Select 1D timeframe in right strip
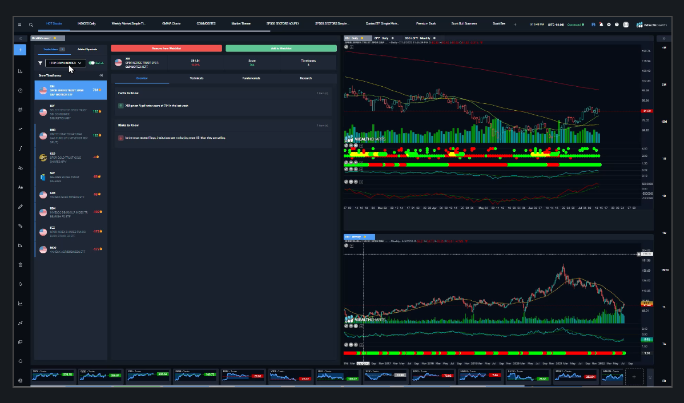Screen dimensions: 684x403 [x=664, y=196]
